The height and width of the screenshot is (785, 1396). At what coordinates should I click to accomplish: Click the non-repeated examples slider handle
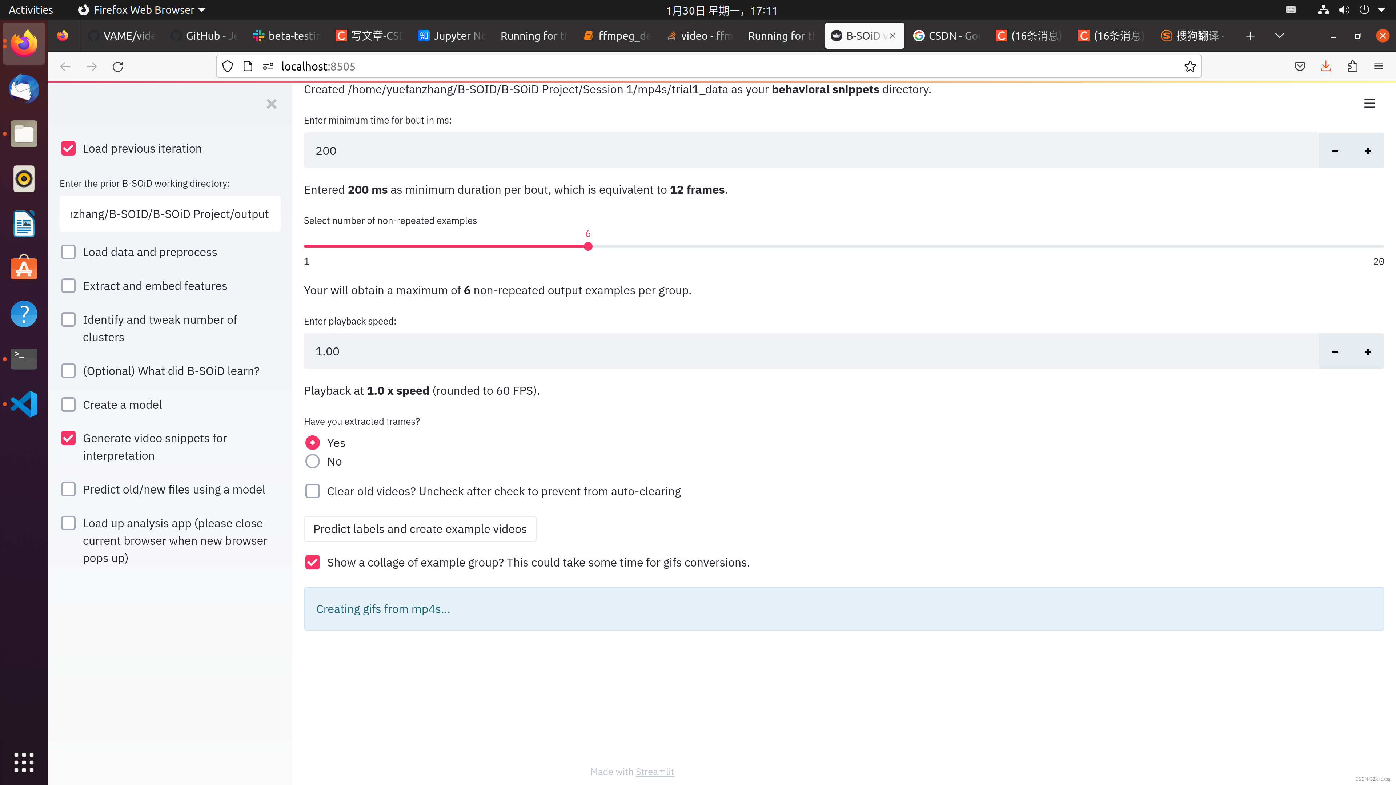click(x=588, y=246)
